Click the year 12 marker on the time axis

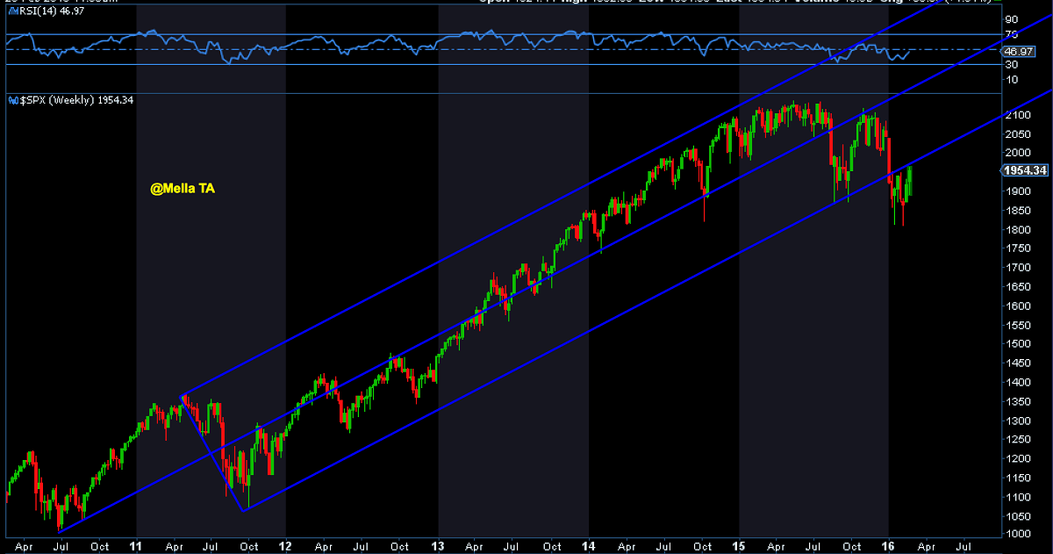(286, 545)
